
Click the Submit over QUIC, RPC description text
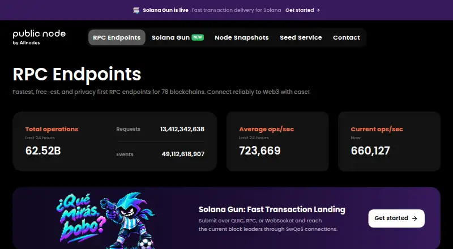(x=268, y=225)
